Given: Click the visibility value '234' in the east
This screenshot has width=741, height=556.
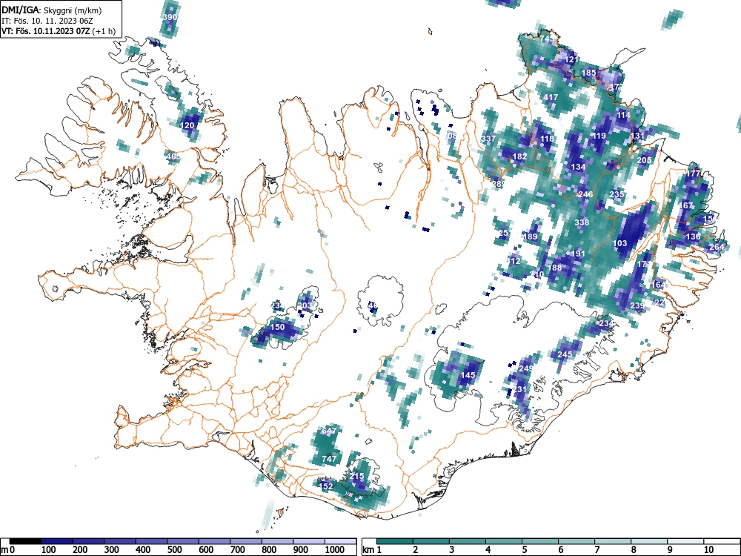Looking at the screenshot, I should (x=606, y=324).
